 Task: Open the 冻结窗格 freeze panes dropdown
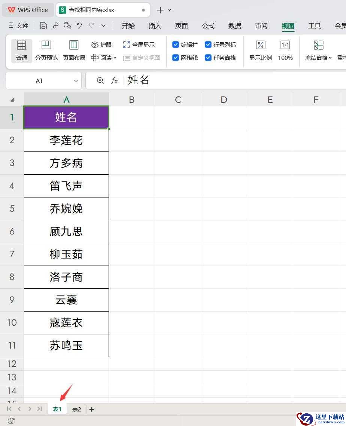[318, 50]
